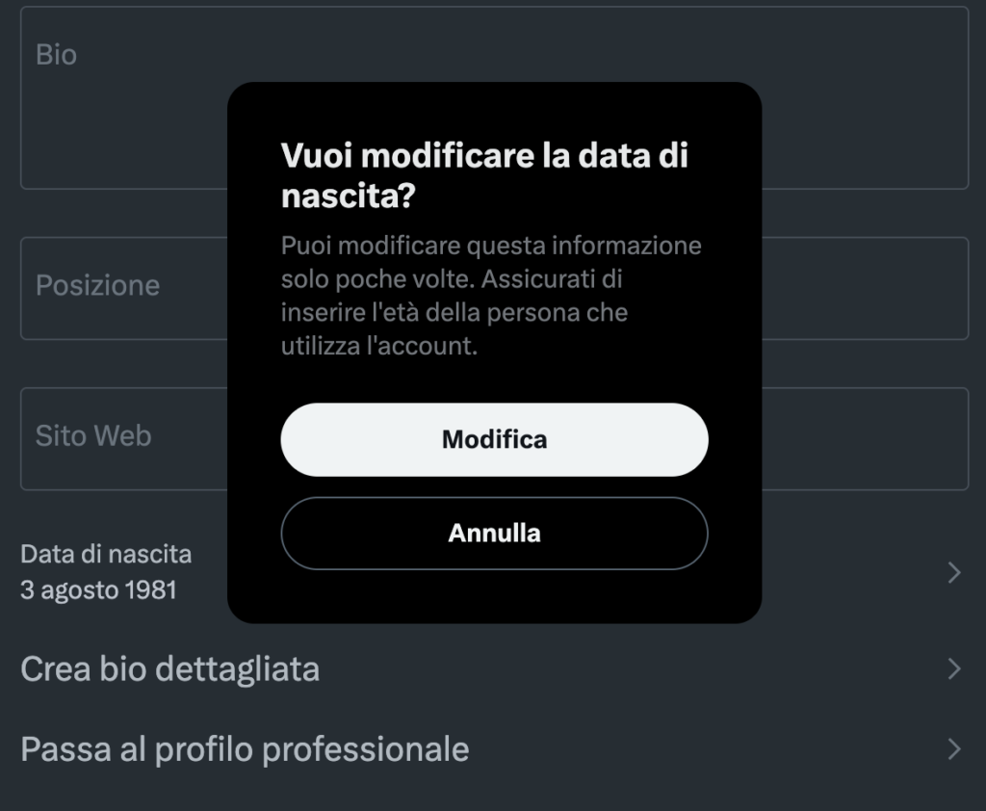Image resolution: width=986 pixels, height=811 pixels.
Task: Click the heading 'Vuoi modificare la data di nascita?'
Action: click(x=484, y=175)
